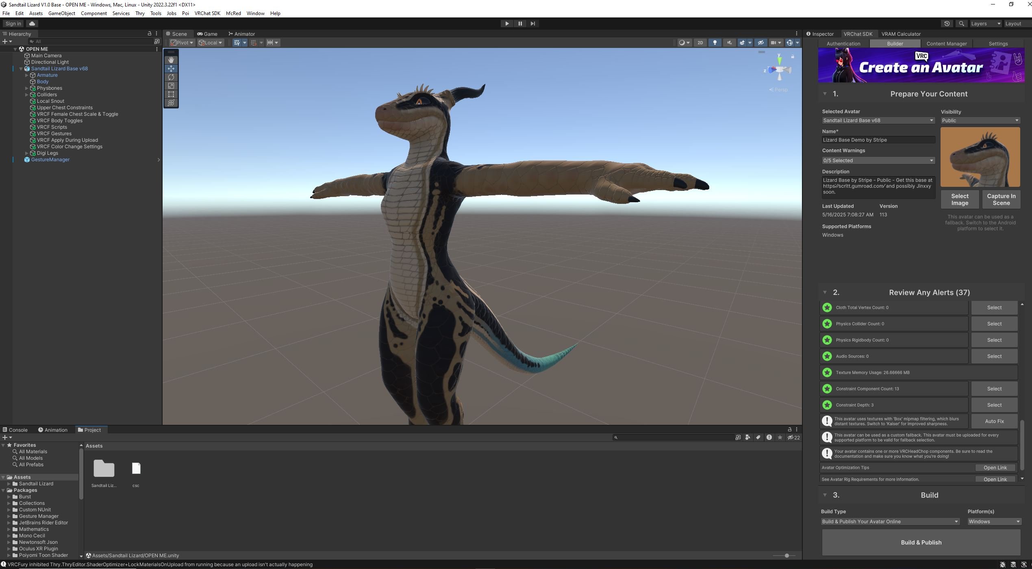Expand the Physbones hierarchy item
This screenshot has height=569, width=1032.
[x=27, y=88]
